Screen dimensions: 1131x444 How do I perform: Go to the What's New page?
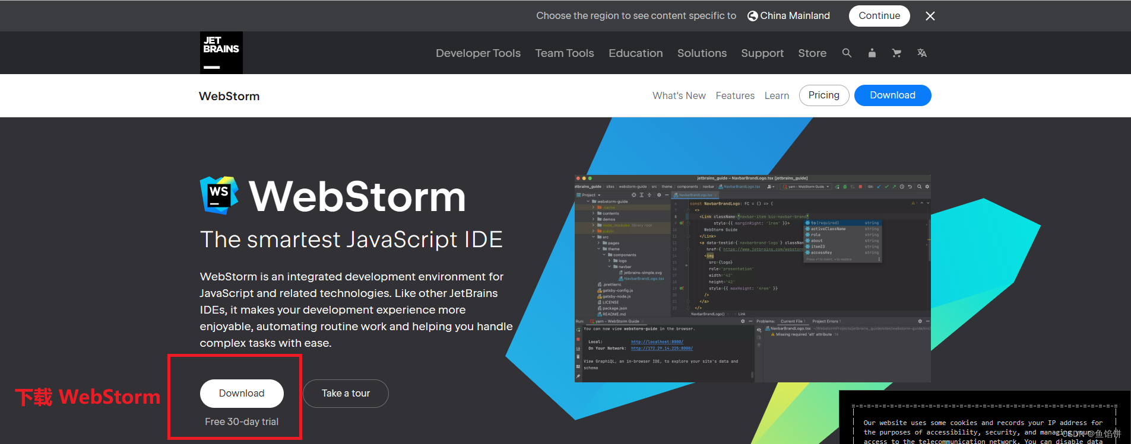pos(679,95)
